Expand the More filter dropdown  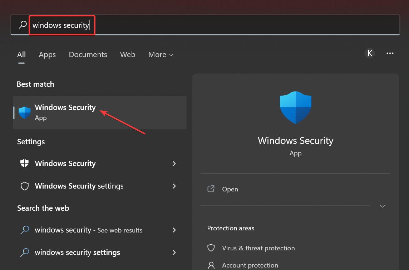coord(161,55)
